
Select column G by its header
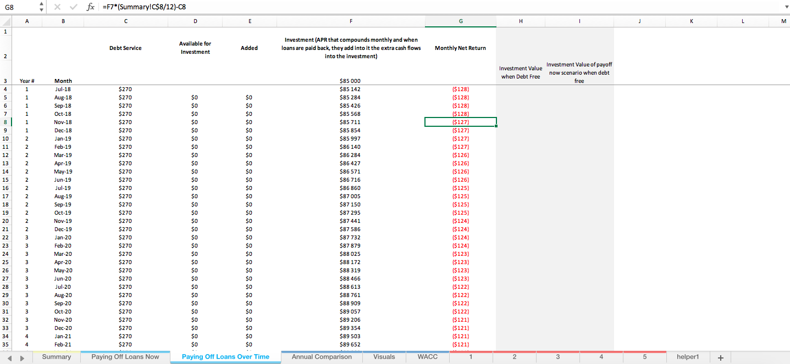click(460, 21)
